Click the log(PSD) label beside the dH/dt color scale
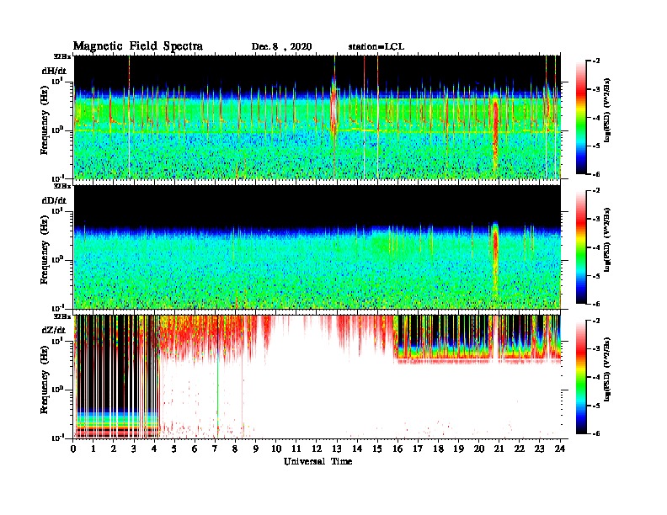Viewport: 667px width, 515px height. click(607, 110)
